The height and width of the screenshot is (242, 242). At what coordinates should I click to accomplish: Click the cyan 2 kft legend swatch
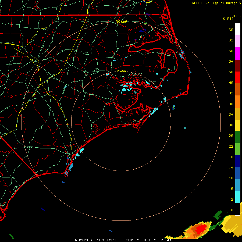click(x=237, y=197)
